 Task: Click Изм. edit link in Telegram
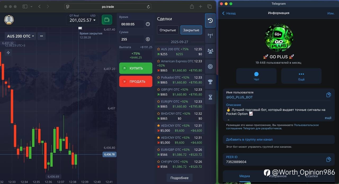point(331,13)
